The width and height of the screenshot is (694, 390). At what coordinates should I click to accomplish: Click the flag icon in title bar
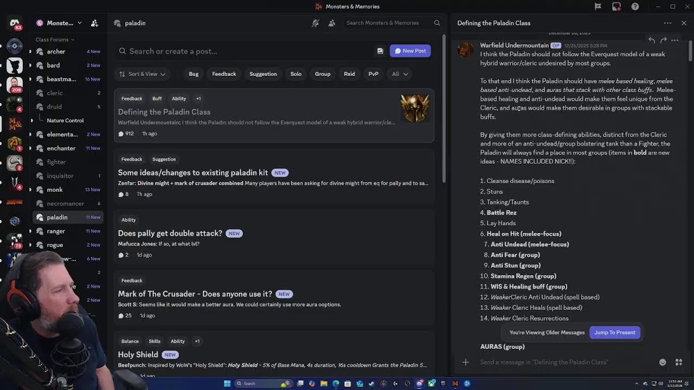click(x=598, y=6)
